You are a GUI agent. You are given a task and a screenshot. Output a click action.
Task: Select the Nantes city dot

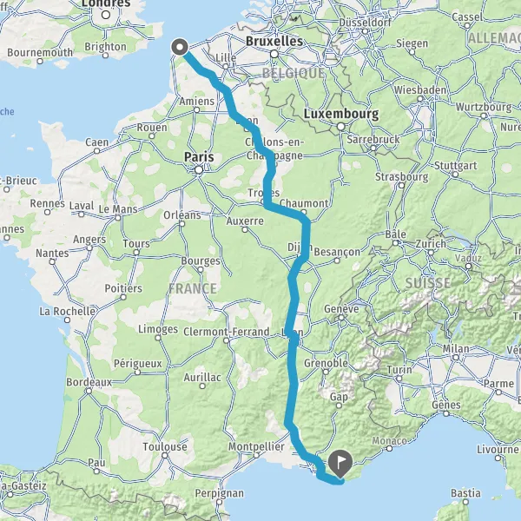[52, 262]
